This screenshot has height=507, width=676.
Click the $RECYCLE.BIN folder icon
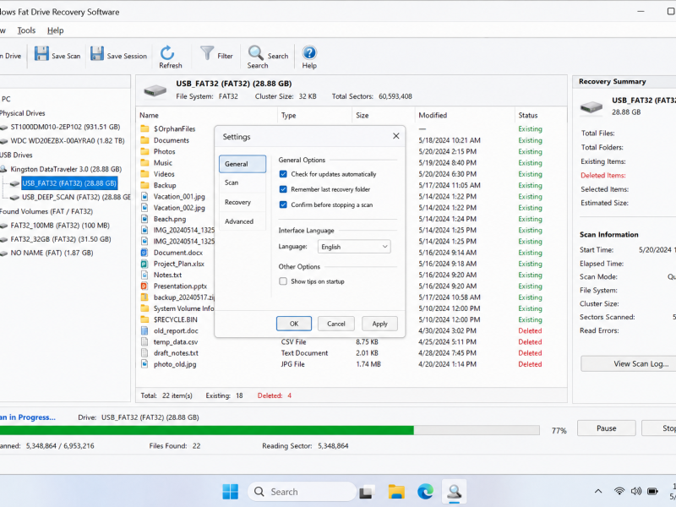(x=144, y=319)
